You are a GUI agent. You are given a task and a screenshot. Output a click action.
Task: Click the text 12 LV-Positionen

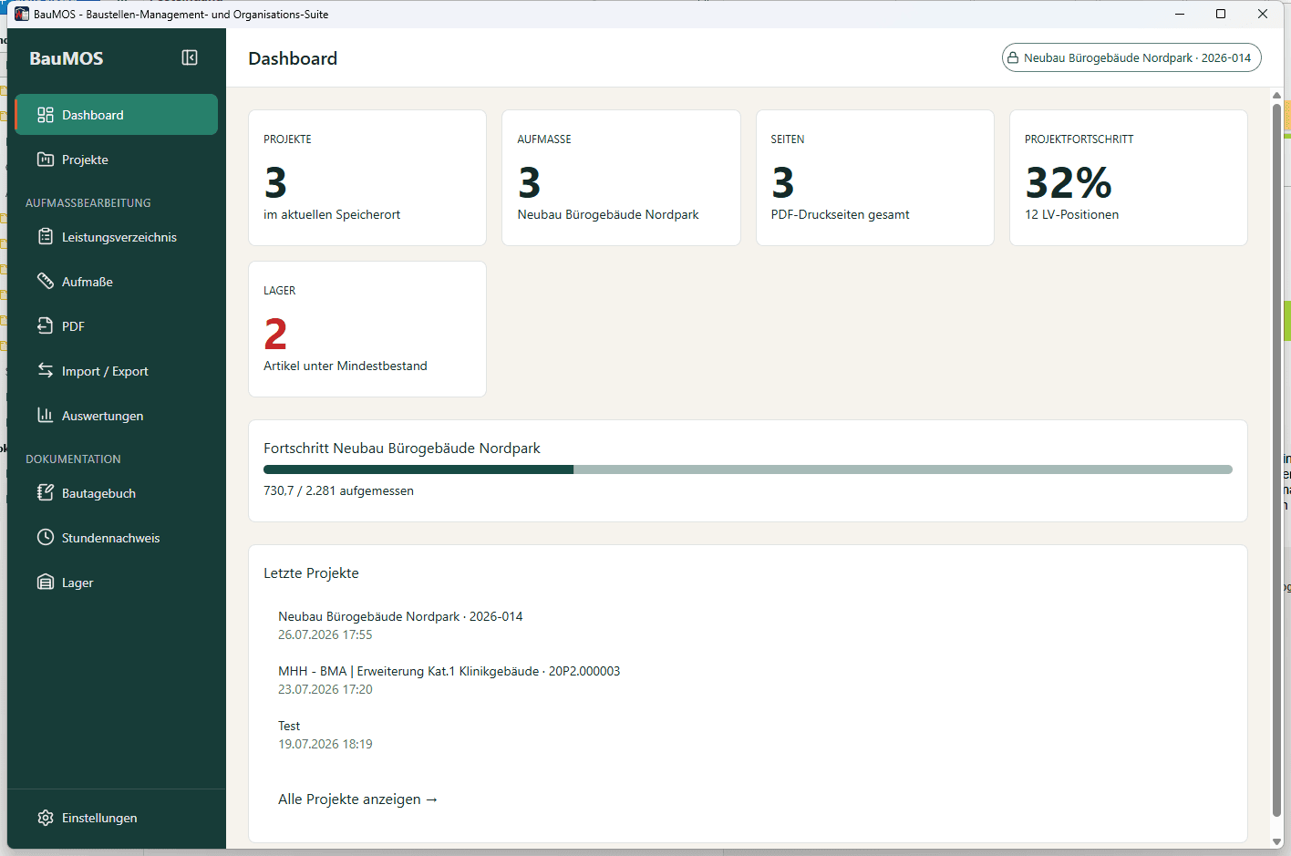tap(1071, 214)
